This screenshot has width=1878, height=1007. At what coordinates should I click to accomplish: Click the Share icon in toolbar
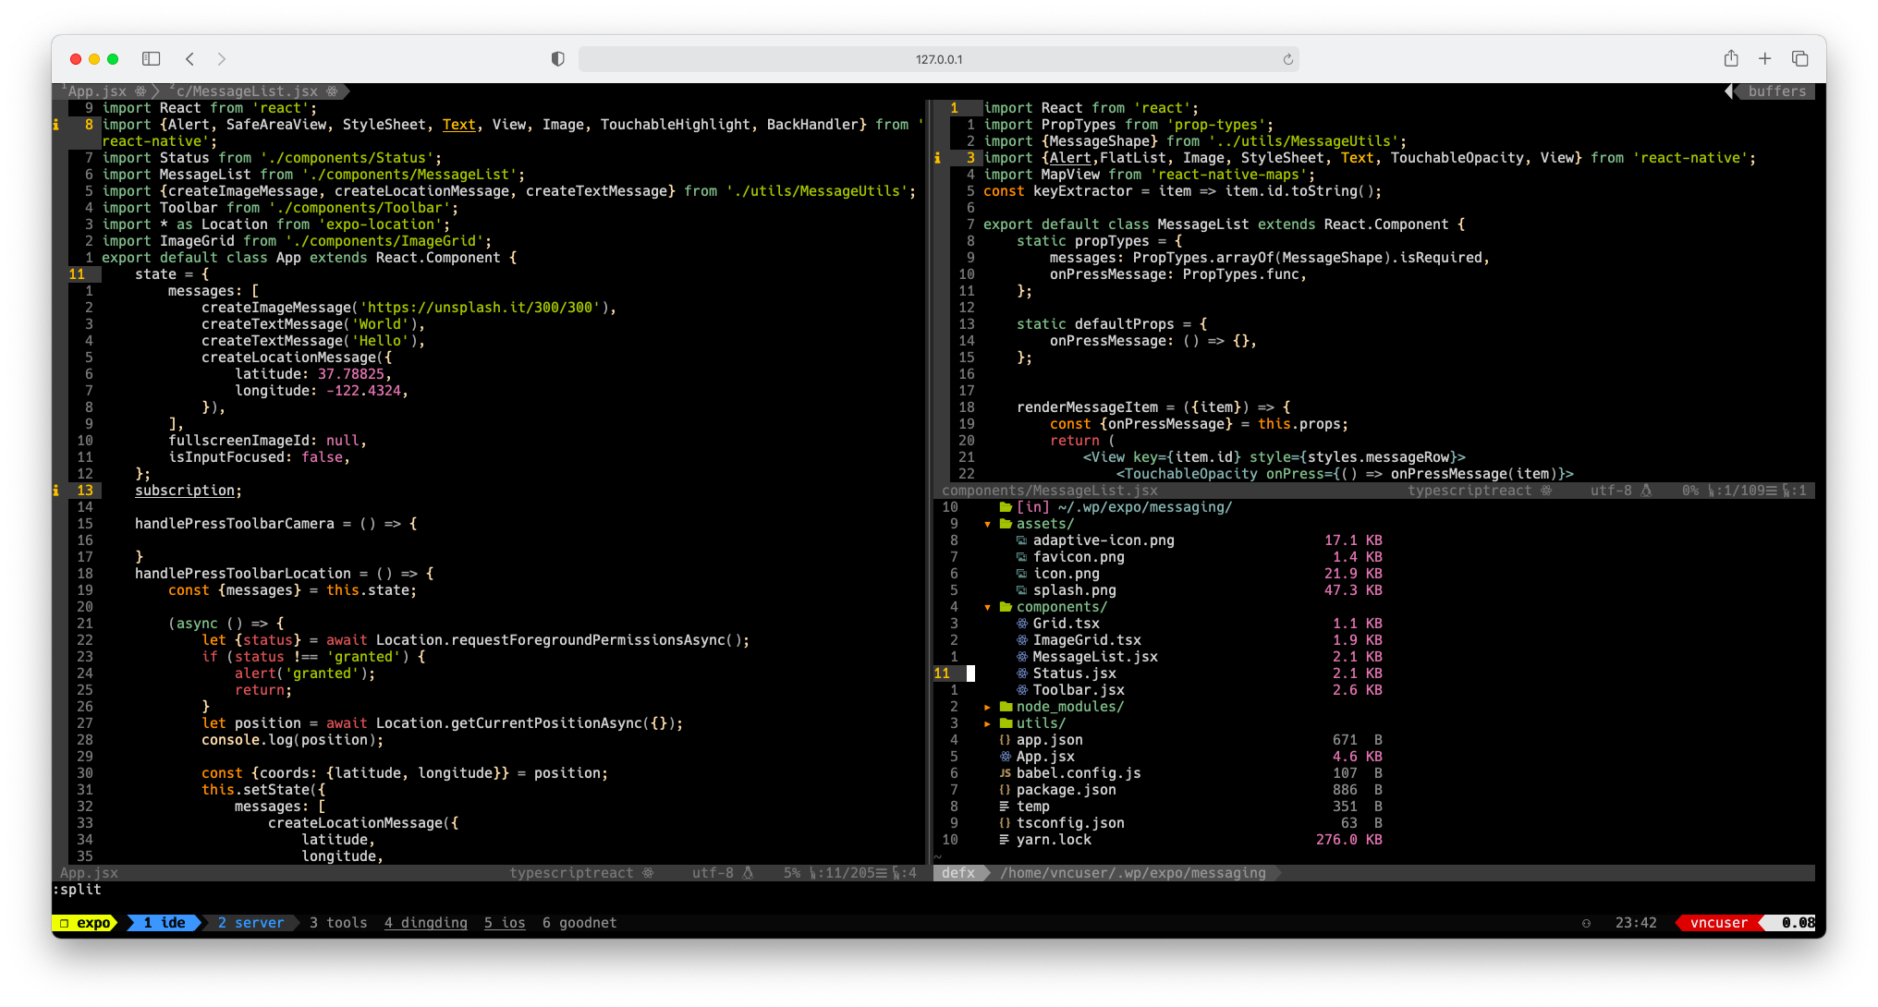(x=1731, y=59)
